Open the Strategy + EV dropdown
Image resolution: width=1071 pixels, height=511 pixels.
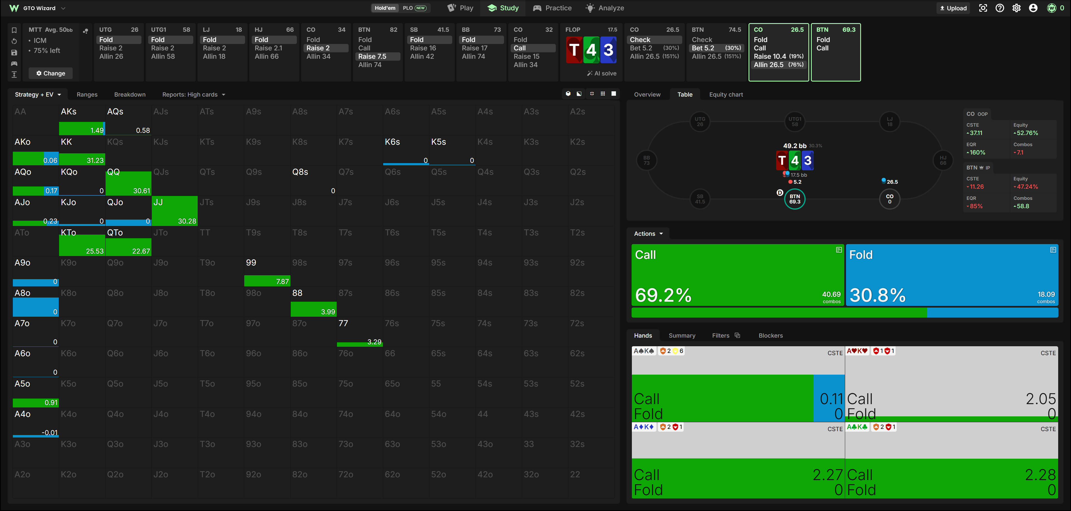38,95
